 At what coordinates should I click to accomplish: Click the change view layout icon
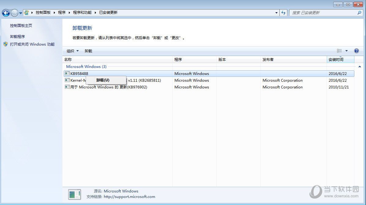pyautogui.click(x=339, y=51)
